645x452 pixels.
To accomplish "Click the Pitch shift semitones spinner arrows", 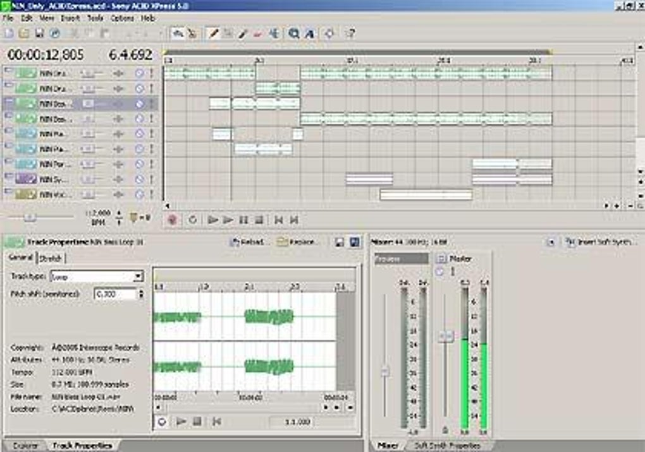I will tap(140, 294).
